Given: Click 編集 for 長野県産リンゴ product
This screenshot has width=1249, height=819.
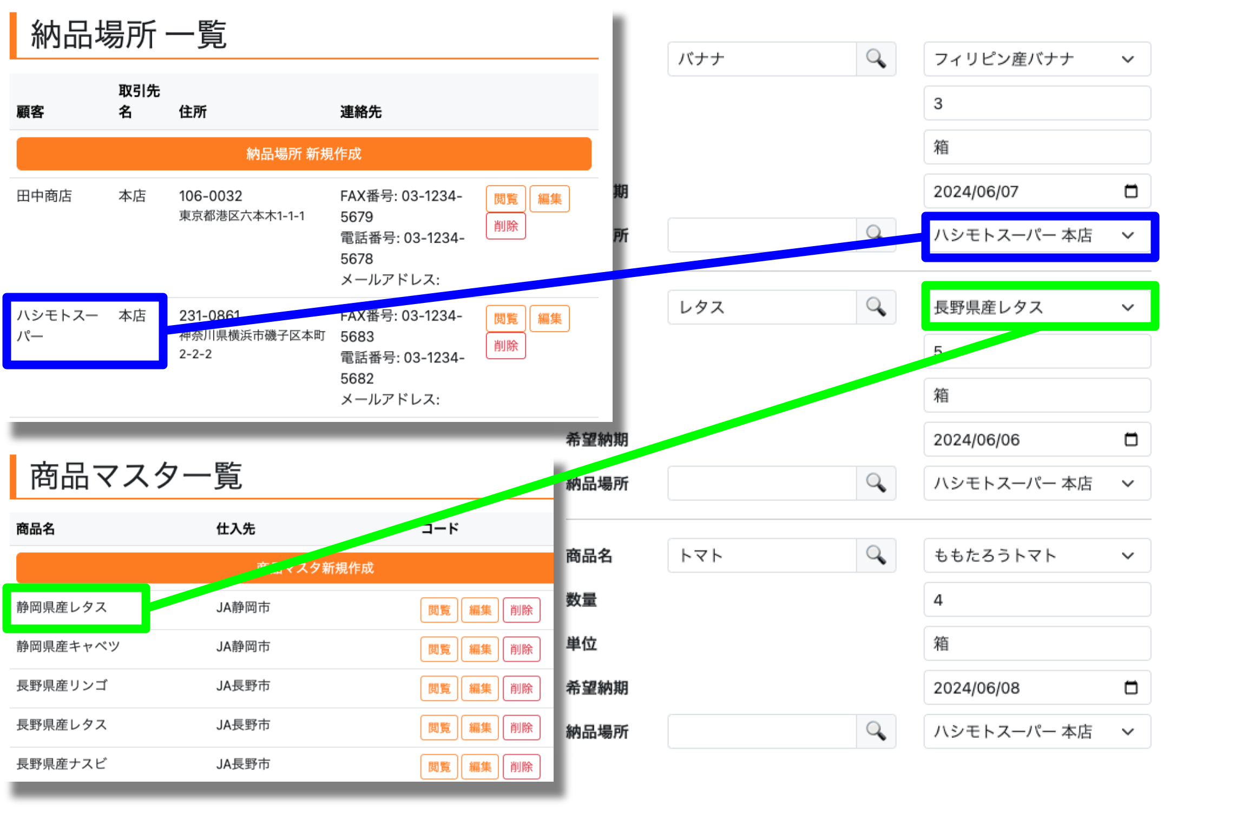Looking at the screenshot, I should (x=480, y=688).
